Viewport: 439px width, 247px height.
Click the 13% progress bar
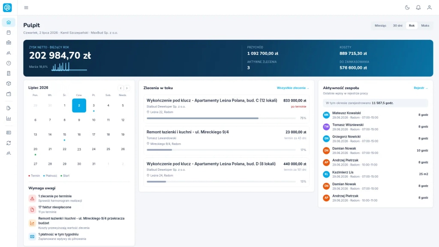(221, 181)
